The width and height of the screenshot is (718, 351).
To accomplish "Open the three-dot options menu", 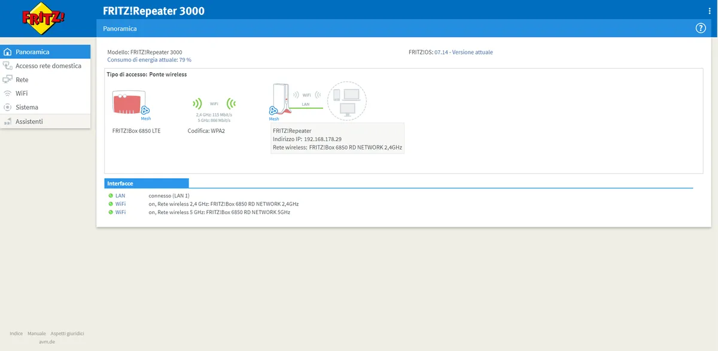I will point(710,11).
